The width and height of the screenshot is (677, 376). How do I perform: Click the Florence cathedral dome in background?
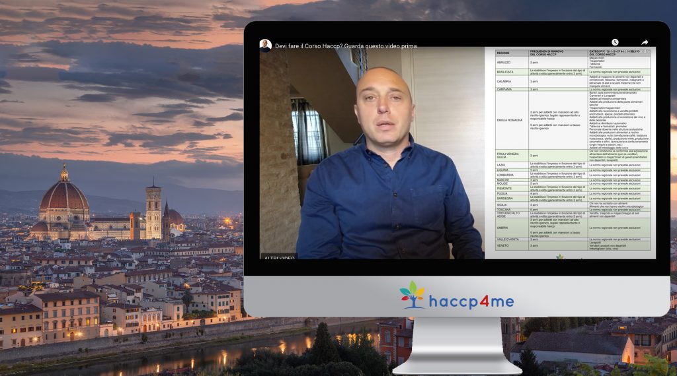tap(65, 198)
